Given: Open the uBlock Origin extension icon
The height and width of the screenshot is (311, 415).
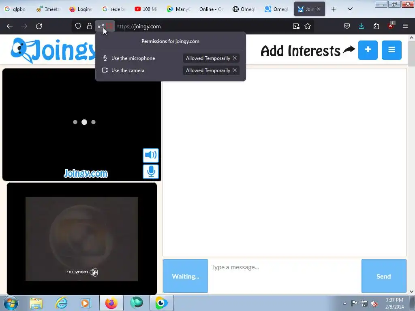Looking at the screenshot, I should coord(391,26).
